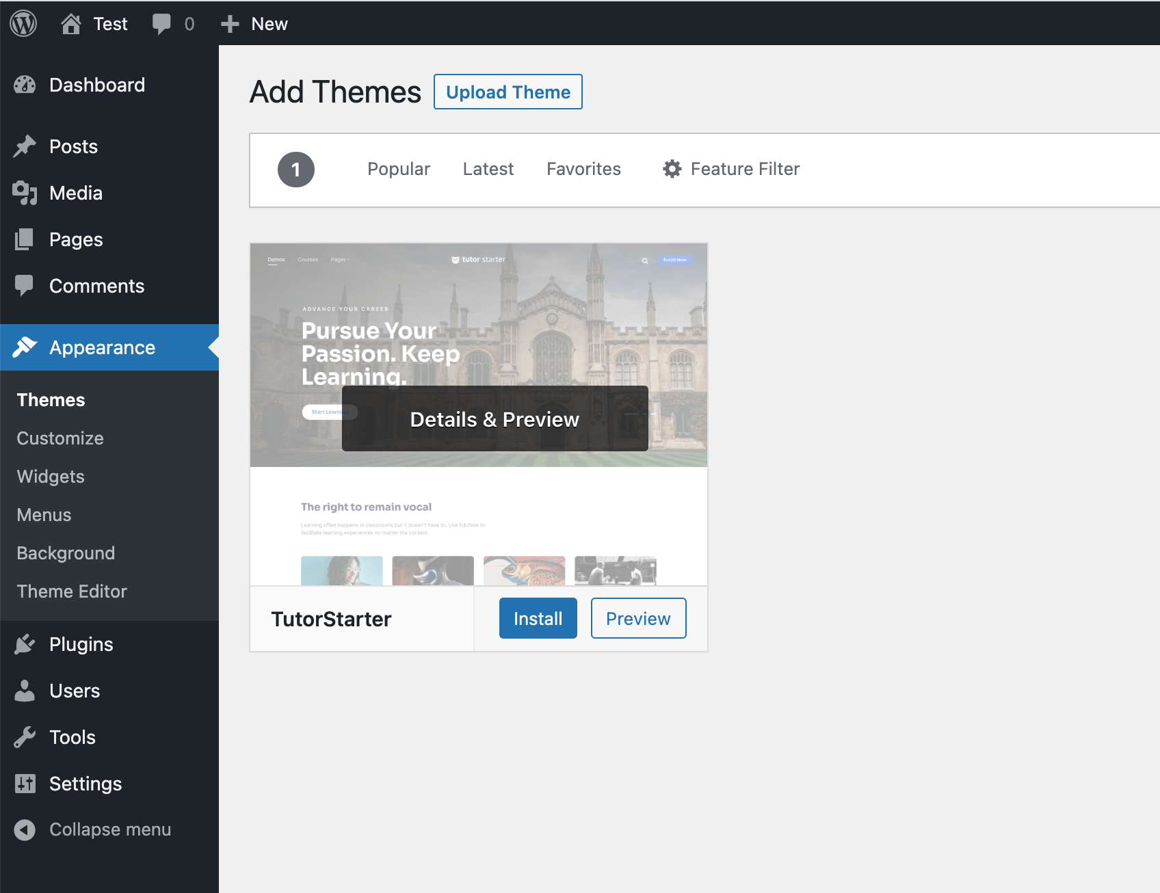Open the Test site name link
Screen dimensions: 1160x893
(110, 24)
